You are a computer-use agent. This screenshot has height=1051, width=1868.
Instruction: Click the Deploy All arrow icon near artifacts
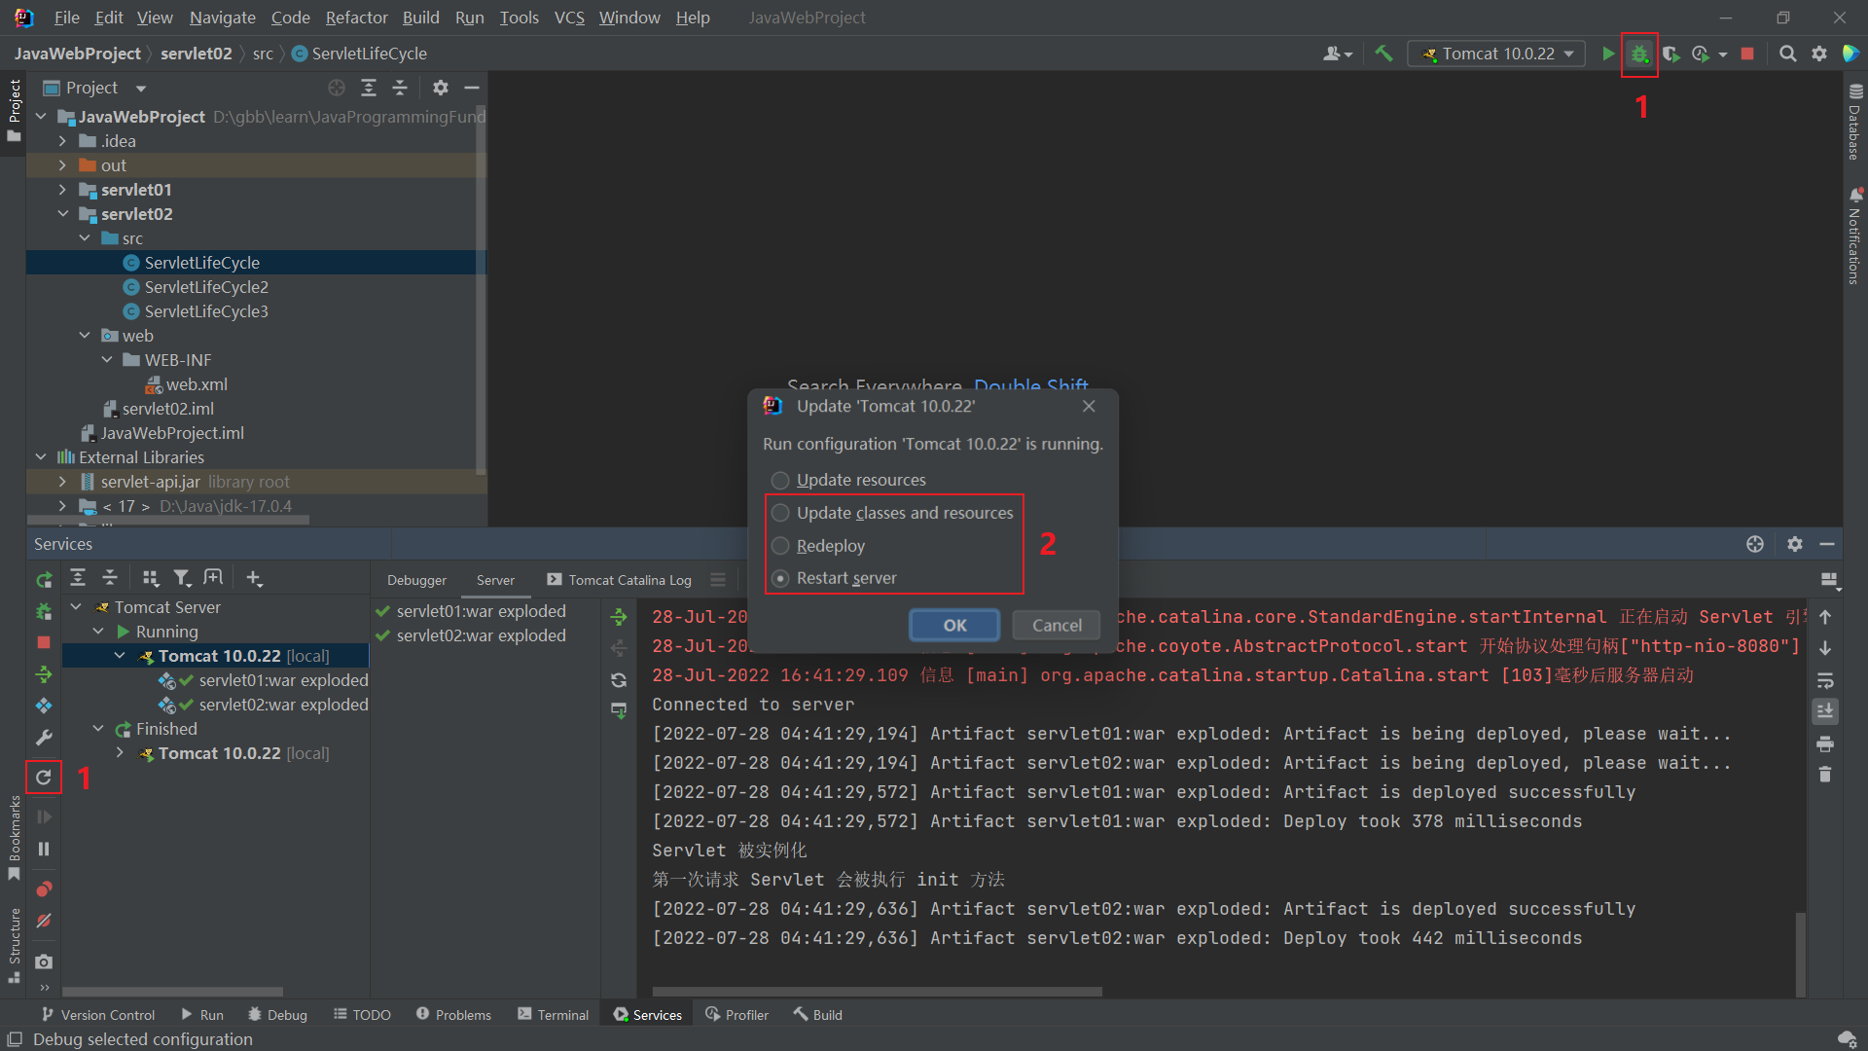point(619,617)
